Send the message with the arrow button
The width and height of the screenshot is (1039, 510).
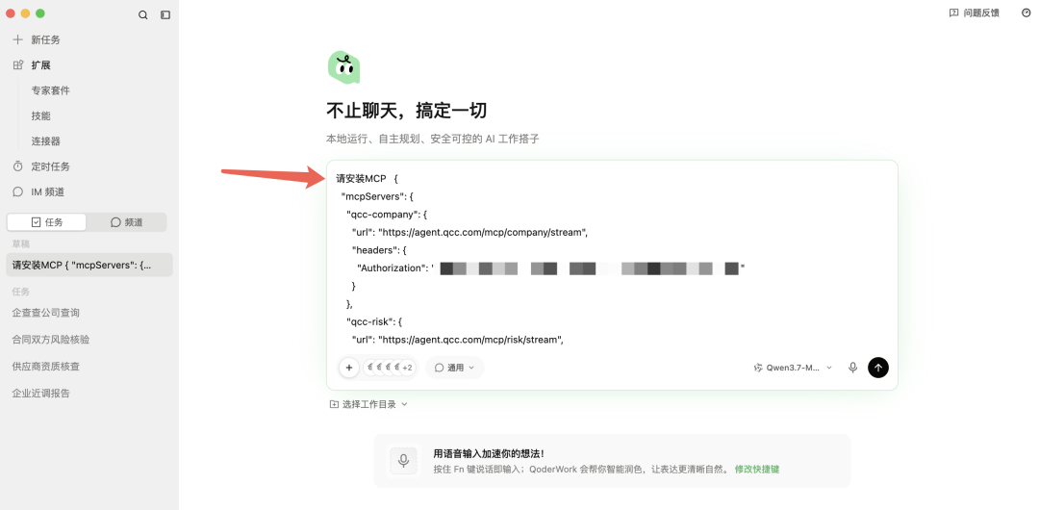click(x=878, y=368)
